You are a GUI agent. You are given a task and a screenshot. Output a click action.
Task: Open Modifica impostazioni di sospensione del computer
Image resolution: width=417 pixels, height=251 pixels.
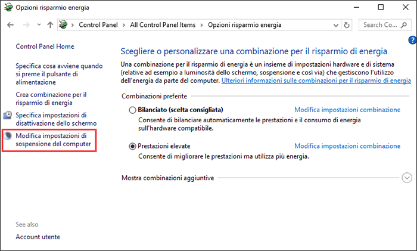click(x=53, y=140)
